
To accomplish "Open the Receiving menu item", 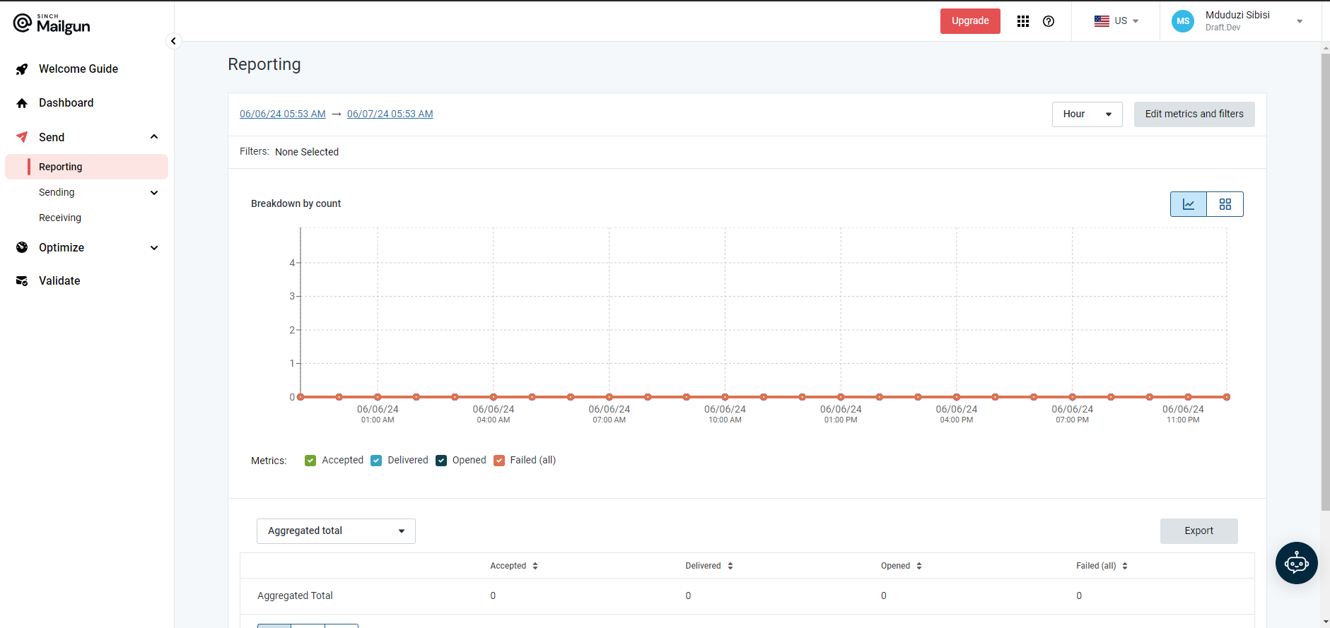I will pyautogui.click(x=60, y=218).
